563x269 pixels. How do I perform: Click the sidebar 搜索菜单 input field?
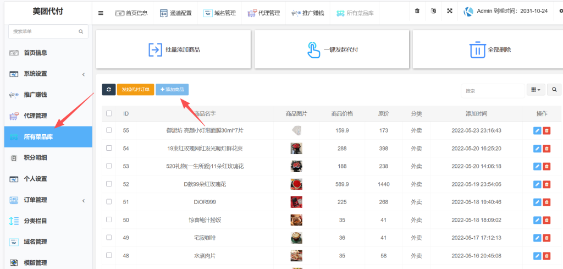click(x=48, y=31)
